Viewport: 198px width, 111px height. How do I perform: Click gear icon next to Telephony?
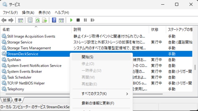[4, 89]
